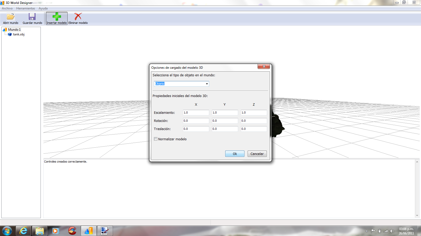
Task: Click the red swirl app taskbar icon
Action: 72,231
